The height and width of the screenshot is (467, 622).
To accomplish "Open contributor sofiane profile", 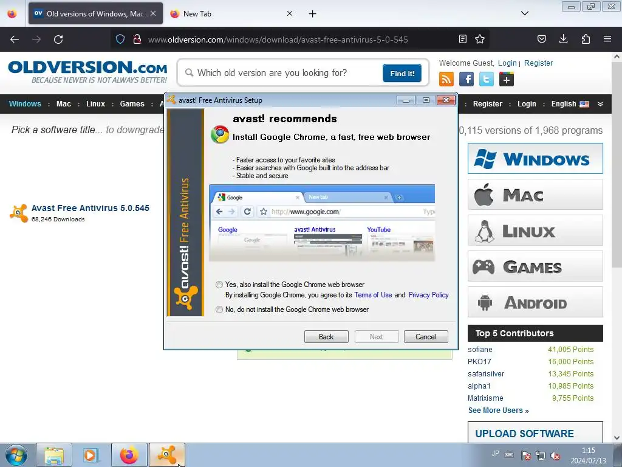I will click(480, 350).
